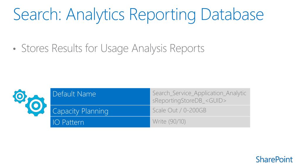Screen dimensions: 300x168
Task: Click the SharePoint logo
Action: point(274,160)
